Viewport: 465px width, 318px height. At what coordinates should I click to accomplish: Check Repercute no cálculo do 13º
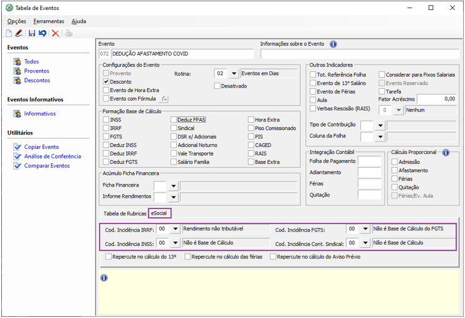coord(108,257)
